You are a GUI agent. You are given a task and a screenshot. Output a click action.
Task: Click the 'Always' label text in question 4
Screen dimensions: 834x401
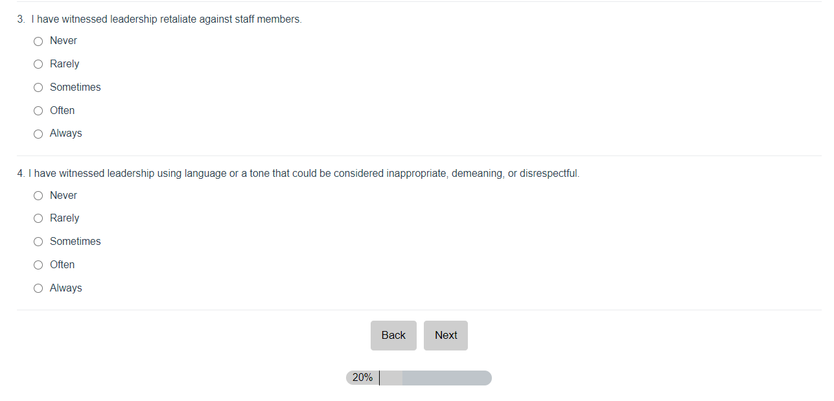pyautogui.click(x=66, y=288)
